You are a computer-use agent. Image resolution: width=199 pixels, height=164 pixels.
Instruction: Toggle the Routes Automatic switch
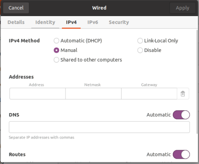pyautogui.click(x=181, y=155)
